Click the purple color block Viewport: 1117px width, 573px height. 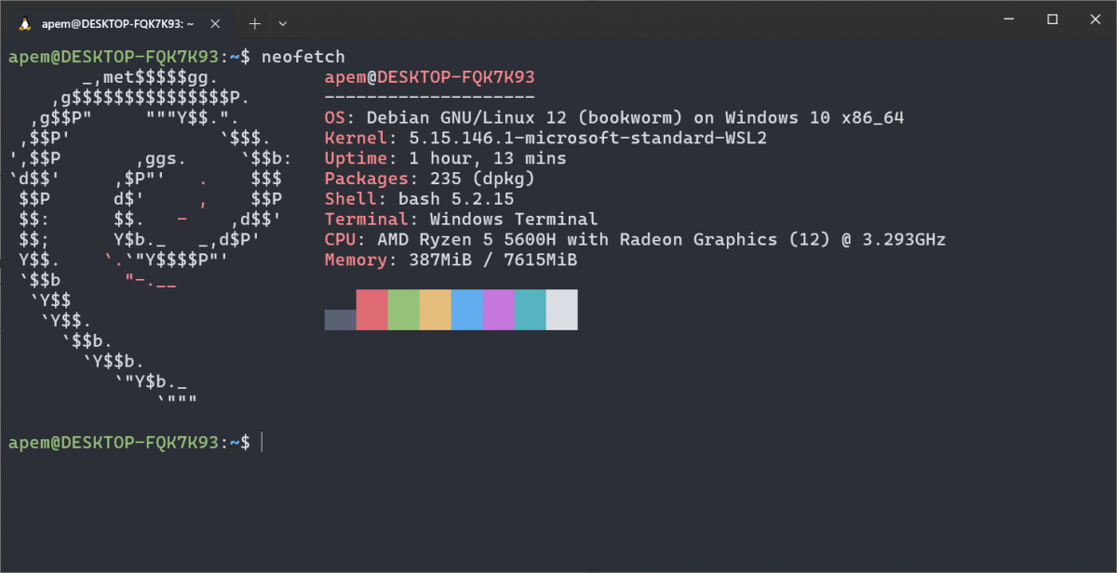tap(499, 309)
